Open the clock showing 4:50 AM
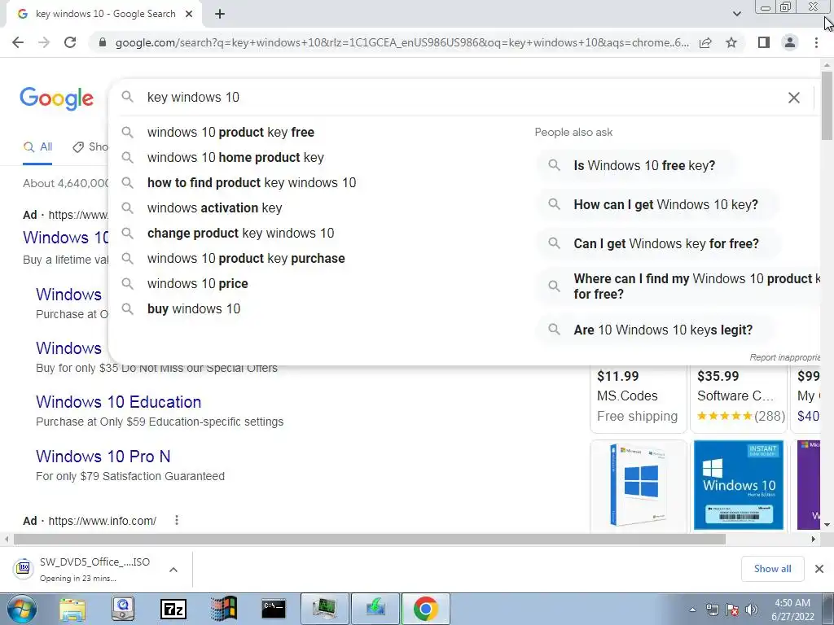Image resolution: width=834 pixels, height=625 pixels. click(792, 610)
